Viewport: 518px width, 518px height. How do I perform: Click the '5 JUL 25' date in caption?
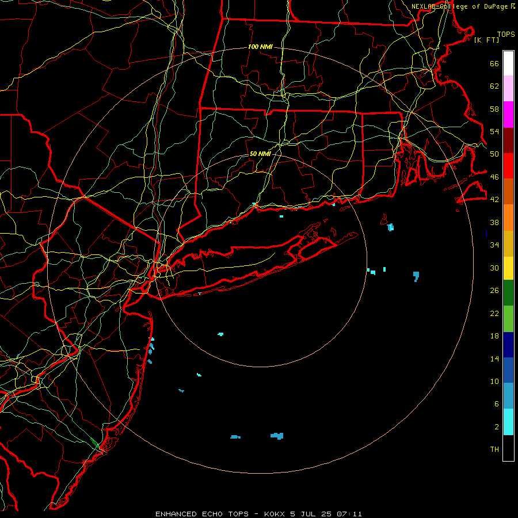point(311,514)
